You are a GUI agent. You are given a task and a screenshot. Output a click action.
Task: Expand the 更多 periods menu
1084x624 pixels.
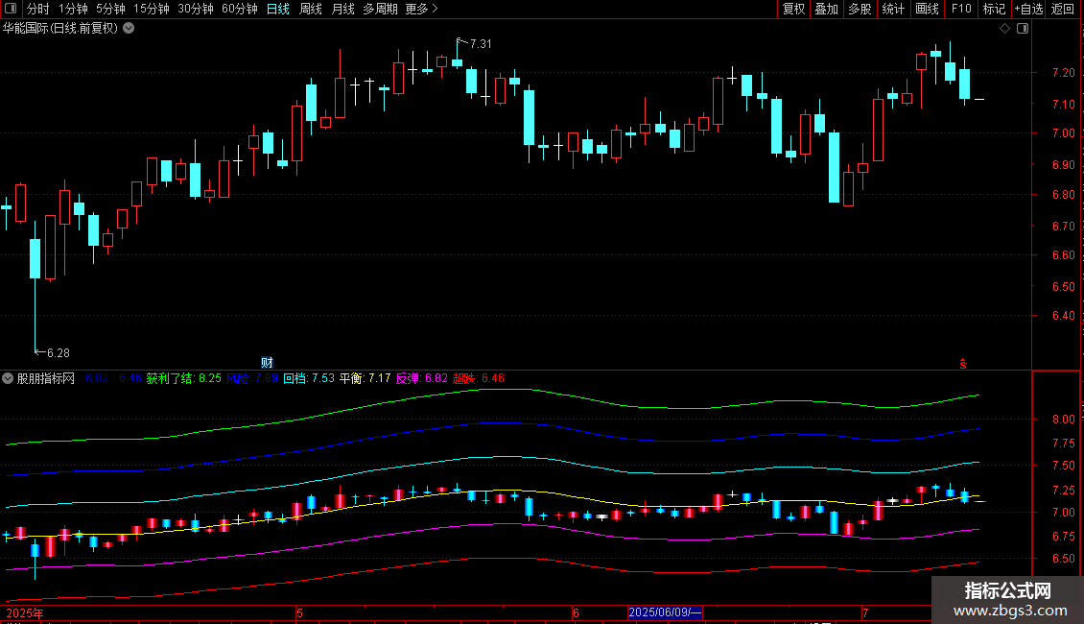421,9
